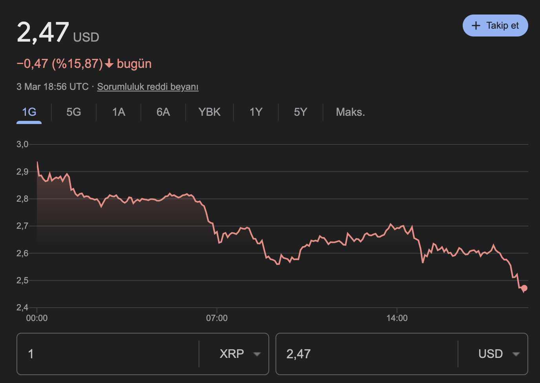Click the 3 Mar 18:56 UTC timestamp
540x383 pixels.
click(x=53, y=87)
